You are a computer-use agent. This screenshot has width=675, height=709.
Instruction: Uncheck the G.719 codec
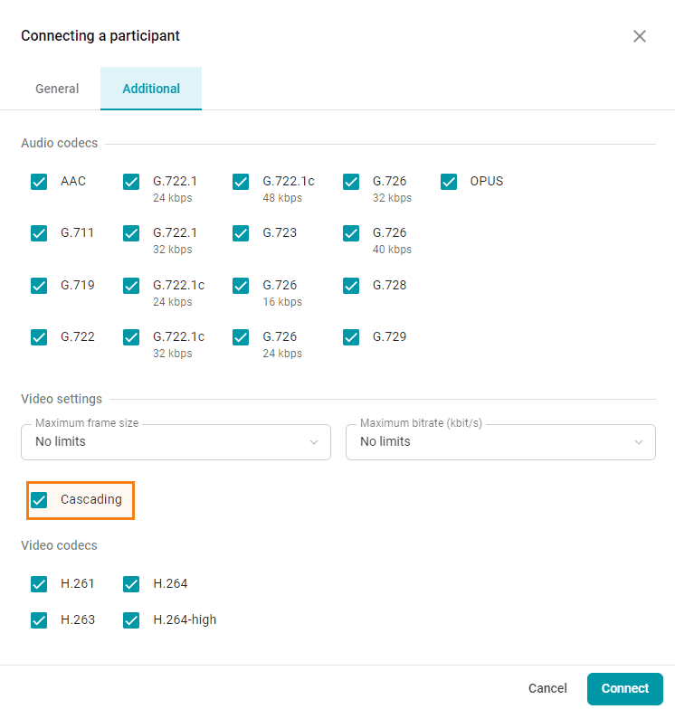coord(39,286)
